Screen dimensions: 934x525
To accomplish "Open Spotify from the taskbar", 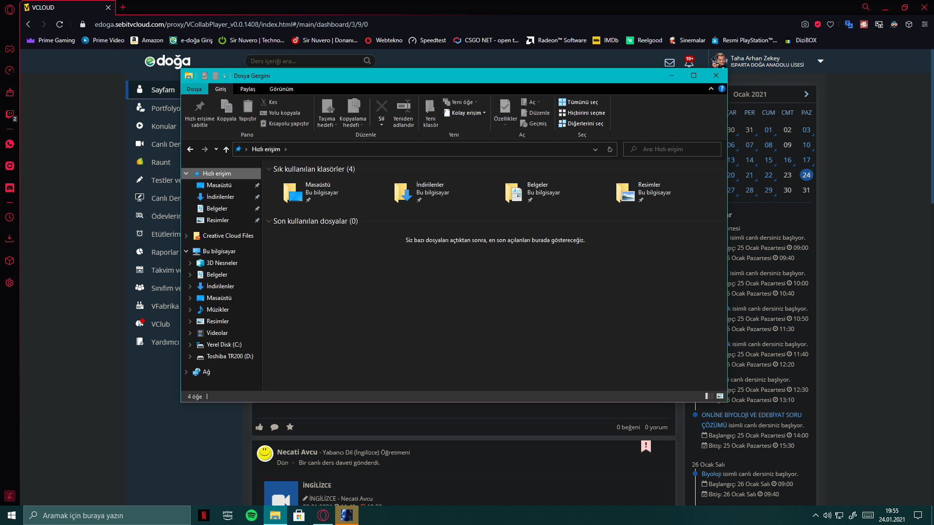I will click(251, 515).
